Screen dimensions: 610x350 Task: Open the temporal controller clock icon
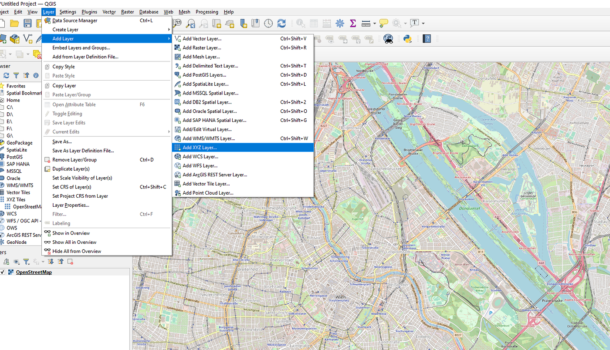click(268, 23)
